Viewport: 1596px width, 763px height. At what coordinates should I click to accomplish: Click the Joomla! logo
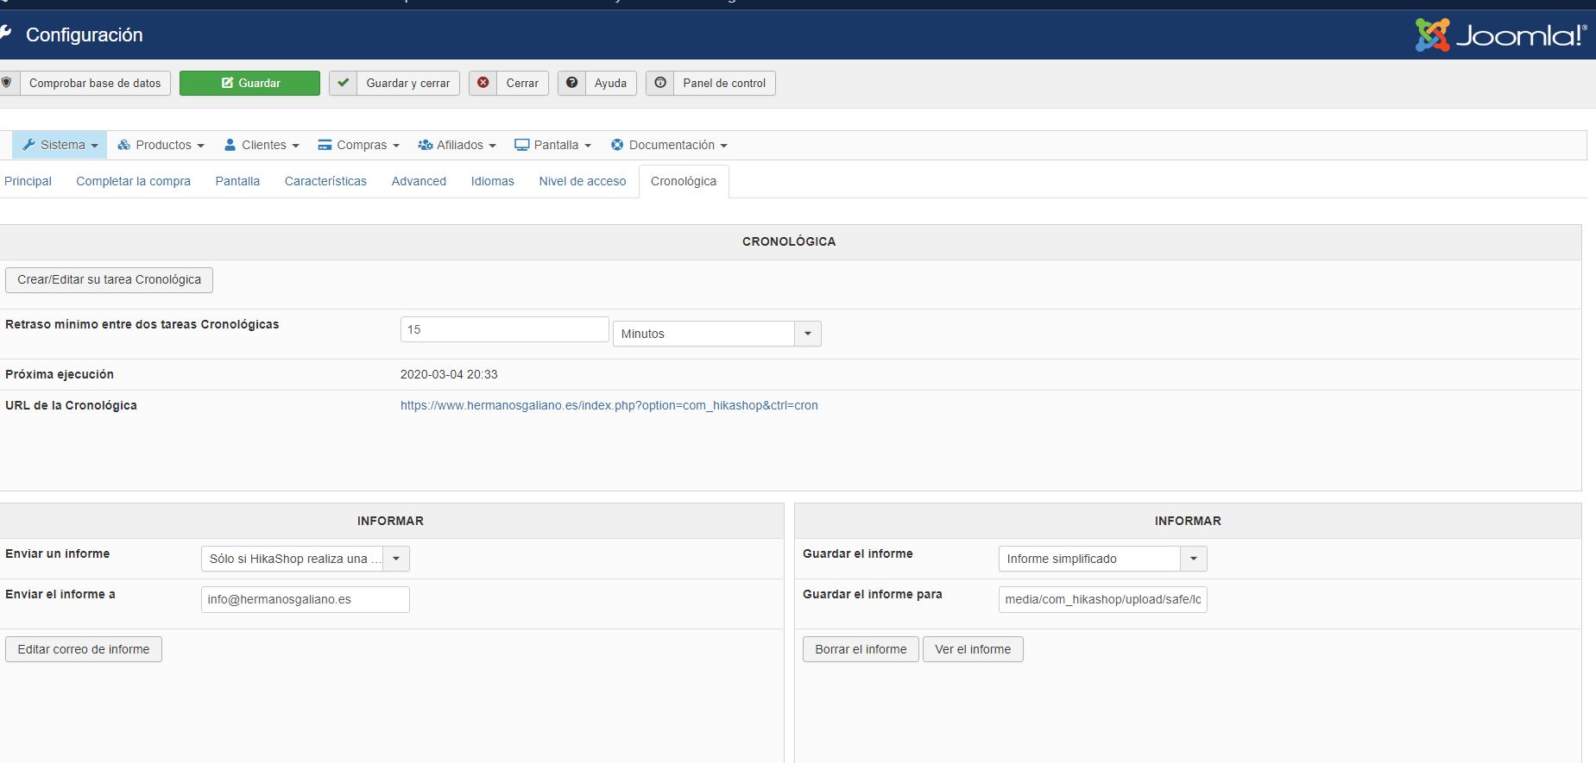(x=1500, y=34)
